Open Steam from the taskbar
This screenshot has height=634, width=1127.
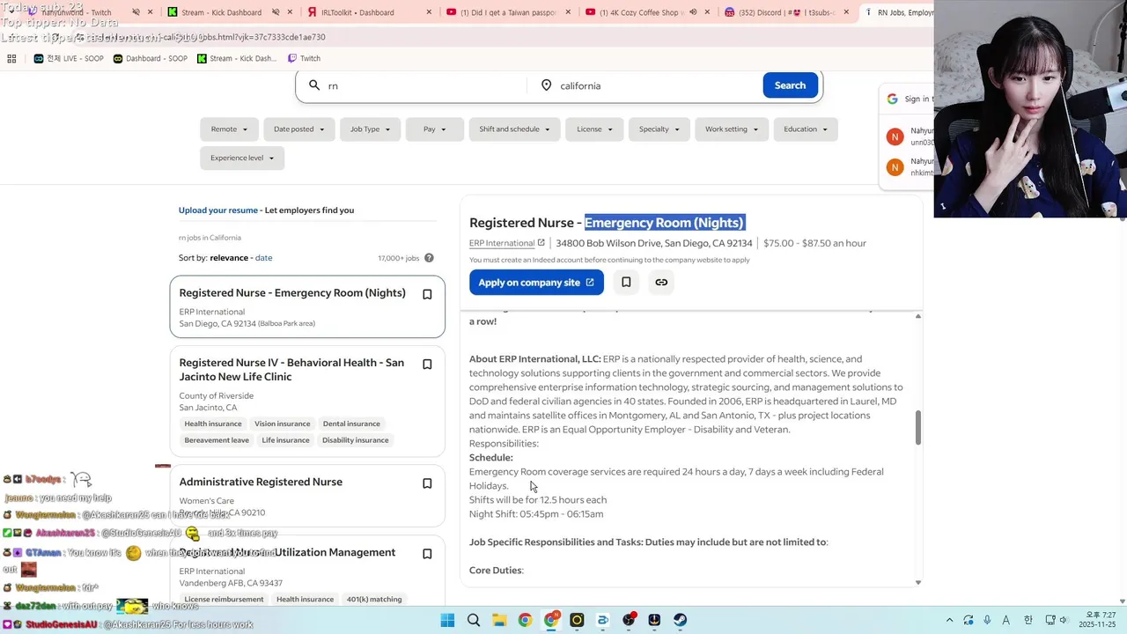681,620
